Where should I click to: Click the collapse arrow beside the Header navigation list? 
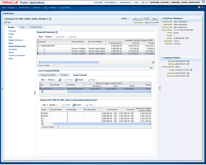(35, 93)
